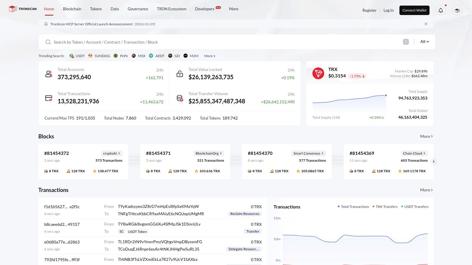Switch to the Tokens section in the navbar
This screenshot has height=265, width=472.
coord(96,9)
